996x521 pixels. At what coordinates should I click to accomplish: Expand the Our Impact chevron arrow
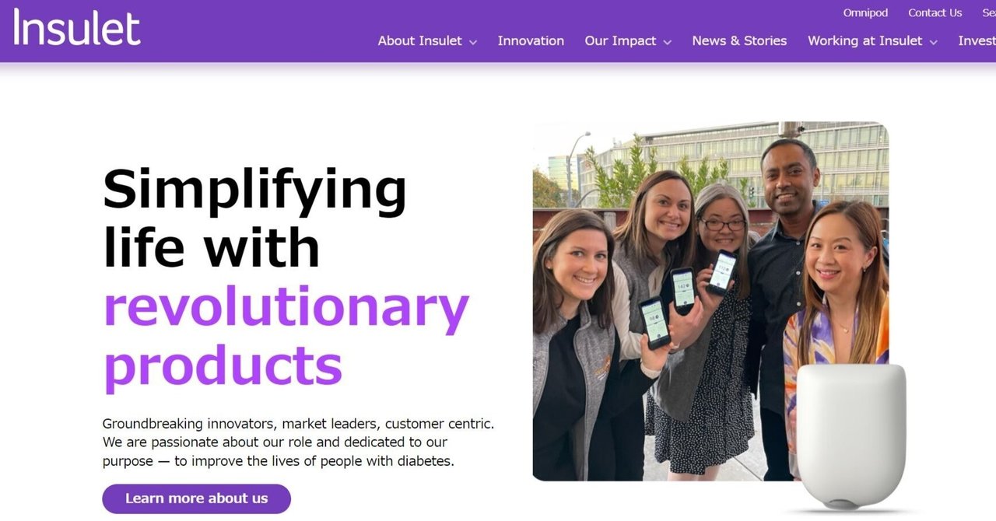point(667,42)
